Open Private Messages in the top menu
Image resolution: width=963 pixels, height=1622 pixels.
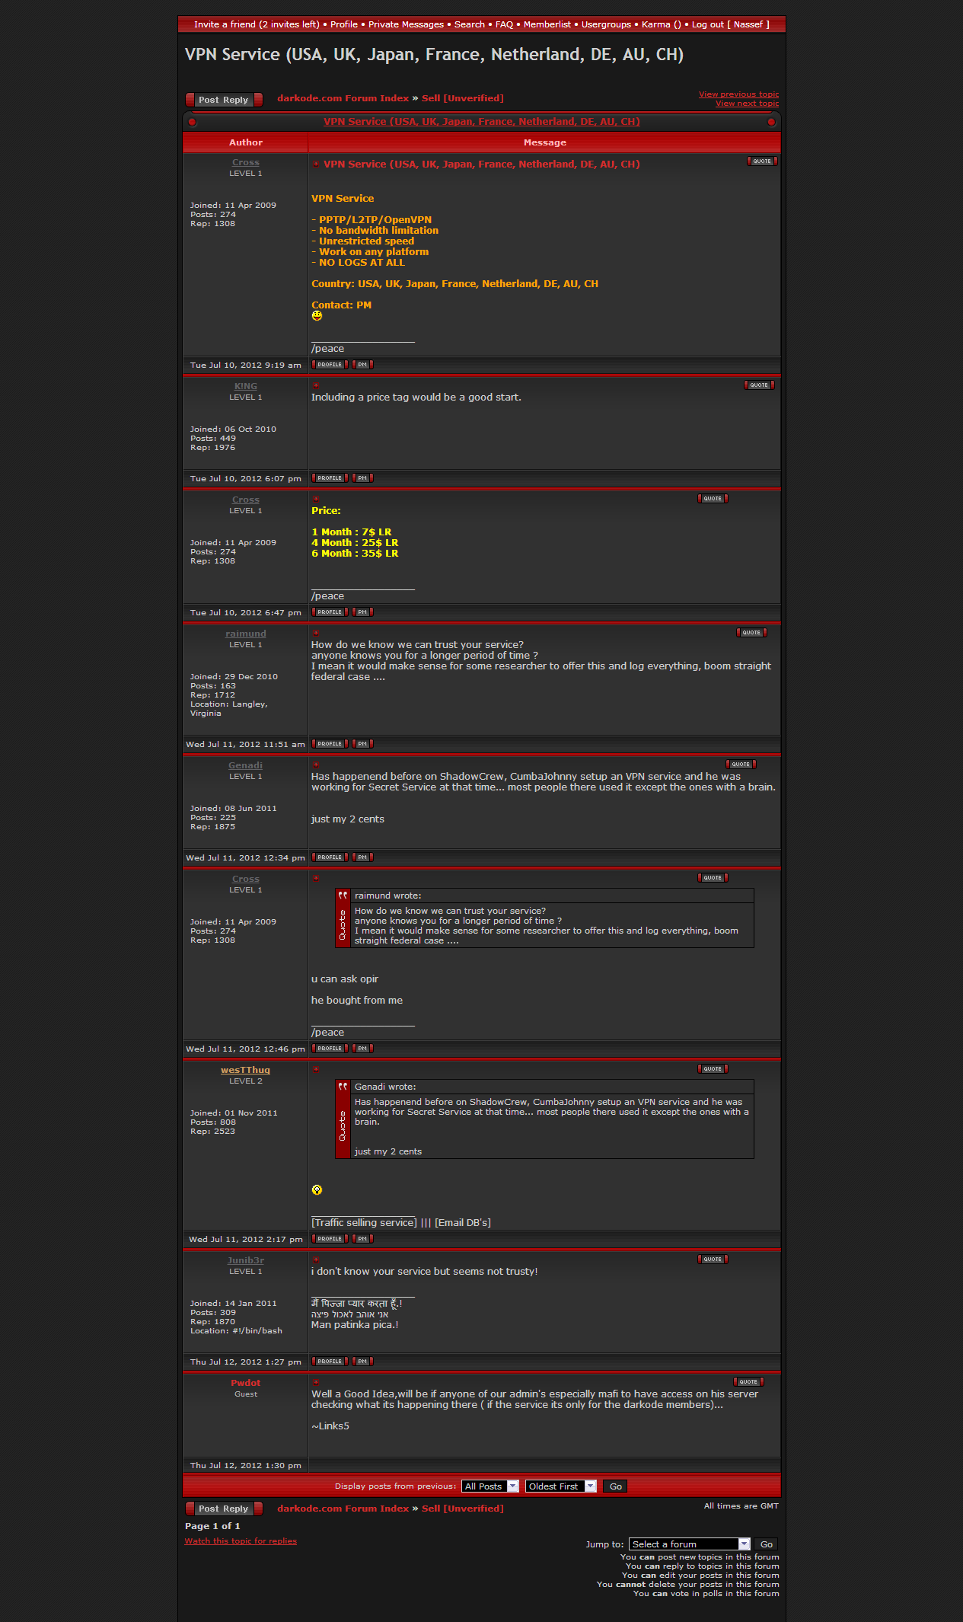click(x=406, y=24)
